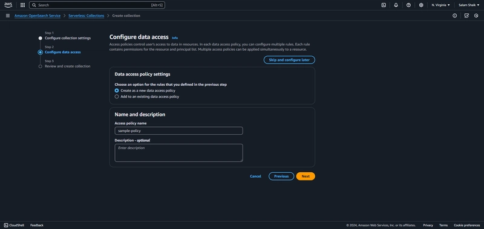Open the Terms footer link
This screenshot has height=229, width=484.
pos(443,225)
